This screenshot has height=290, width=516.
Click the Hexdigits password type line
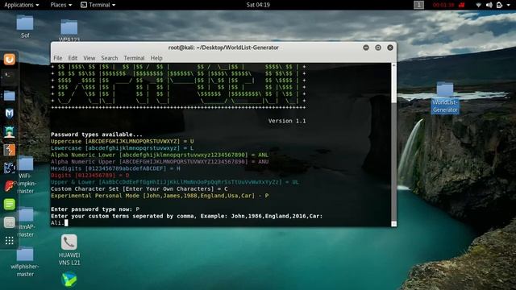(x=115, y=168)
